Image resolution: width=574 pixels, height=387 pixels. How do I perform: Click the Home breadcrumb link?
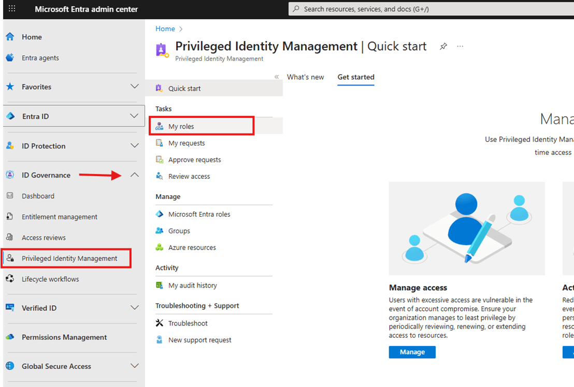point(165,28)
